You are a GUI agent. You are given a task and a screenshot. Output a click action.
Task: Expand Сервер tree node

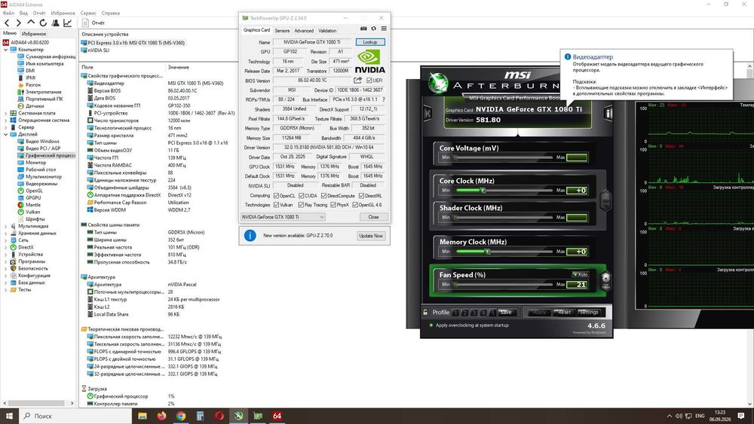(6, 127)
